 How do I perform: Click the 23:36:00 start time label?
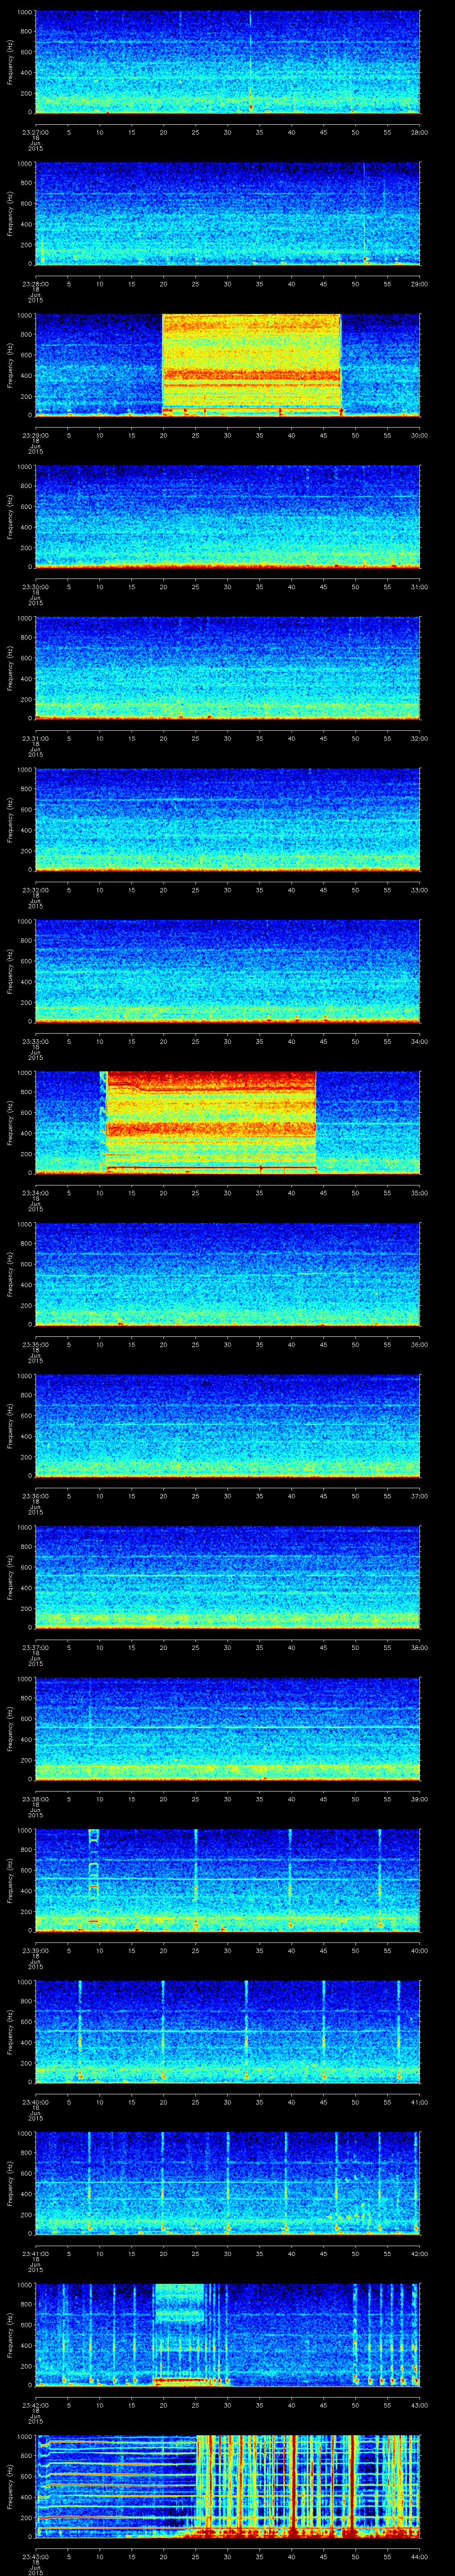(x=35, y=1496)
